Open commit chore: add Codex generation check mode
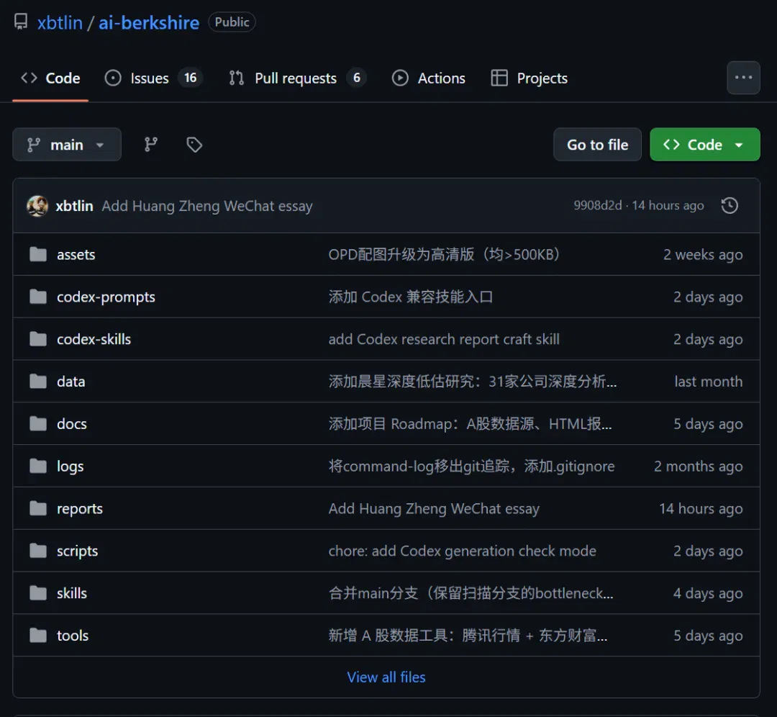The image size is (777, 717). 463,551
